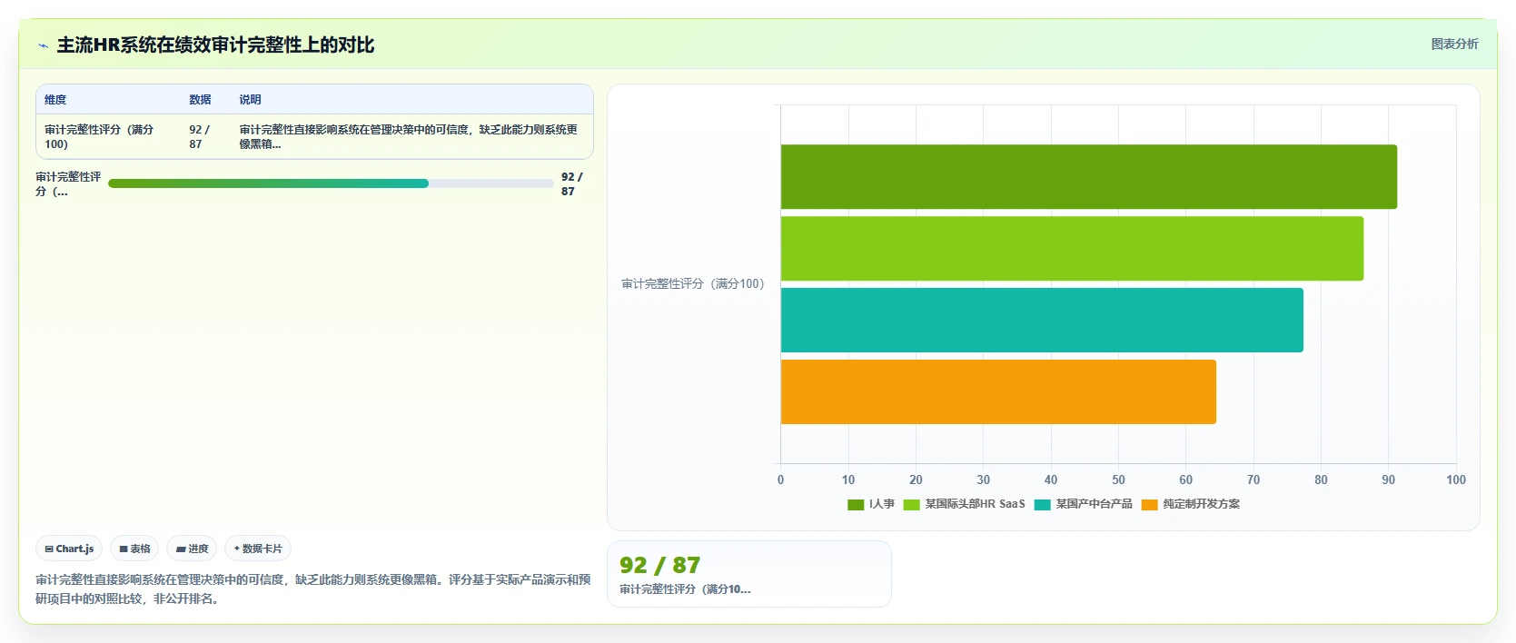The width and height of the screenshot is (1516, 643).
Task: Click the 92 / 87 value in the table
Action: pos(199,137)
